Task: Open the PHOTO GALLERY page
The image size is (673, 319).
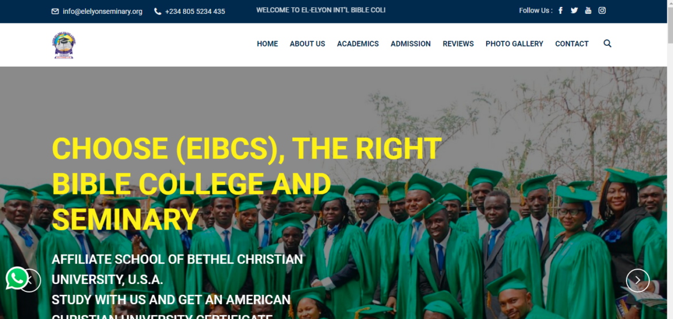Action: coord(514,44)
